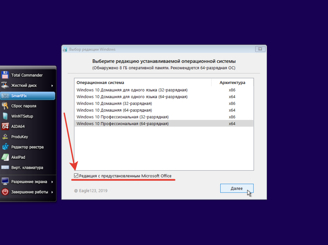Click the ProduKey icon

[5, 137]
